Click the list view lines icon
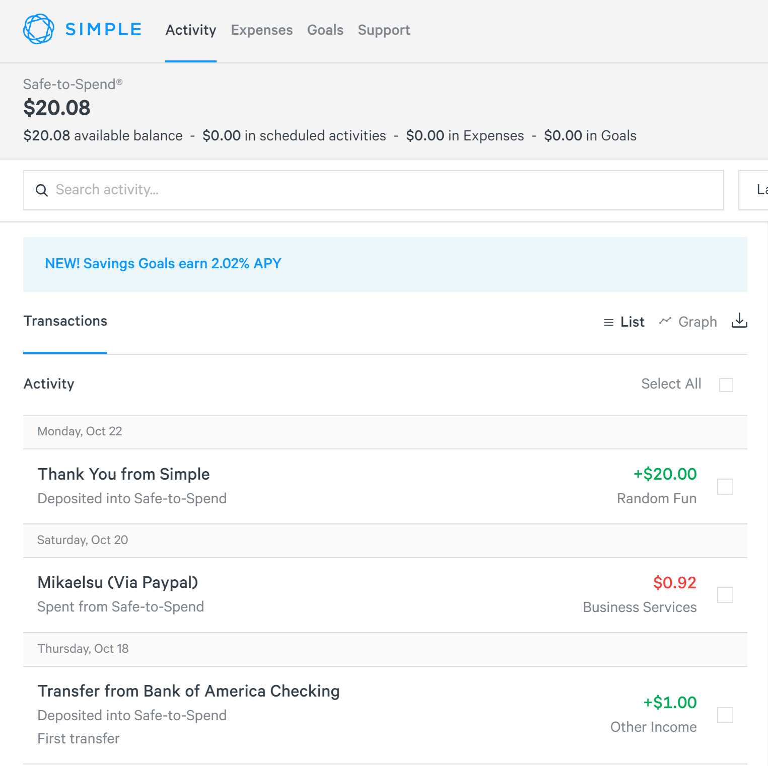768x766 pixels. pyautogui.click(x=609, y=322)
